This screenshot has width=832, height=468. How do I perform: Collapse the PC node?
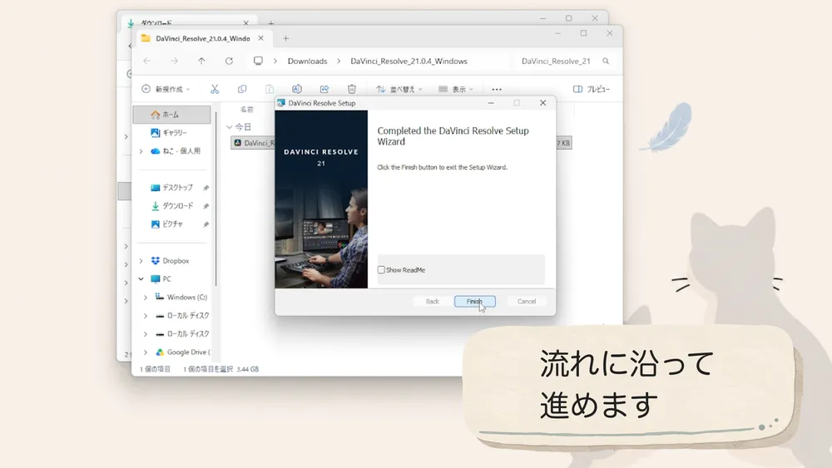point(141,278)
